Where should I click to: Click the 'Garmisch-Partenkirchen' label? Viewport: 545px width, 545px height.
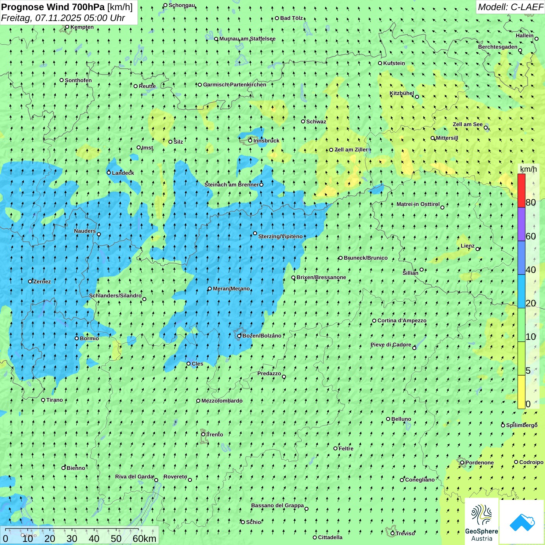coord(235,84)
